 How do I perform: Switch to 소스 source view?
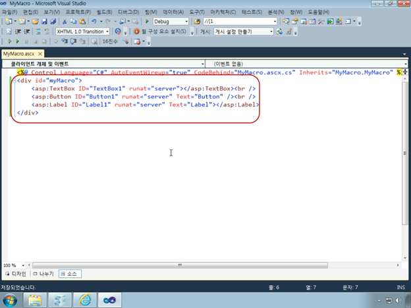pos(70,274)
